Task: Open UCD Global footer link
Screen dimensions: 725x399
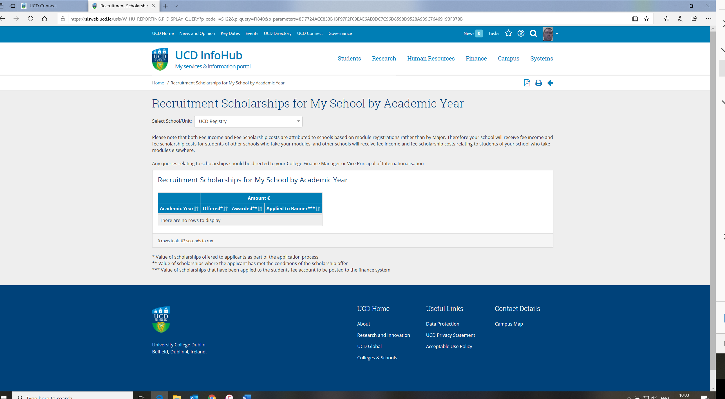Action: click(369, 346)
